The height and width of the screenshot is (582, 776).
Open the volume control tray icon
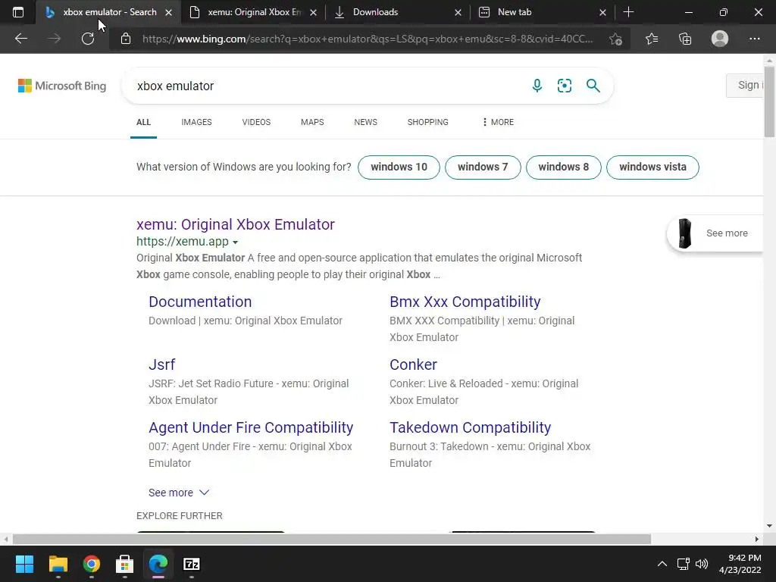pyautogui.click(x=701, y=564)
